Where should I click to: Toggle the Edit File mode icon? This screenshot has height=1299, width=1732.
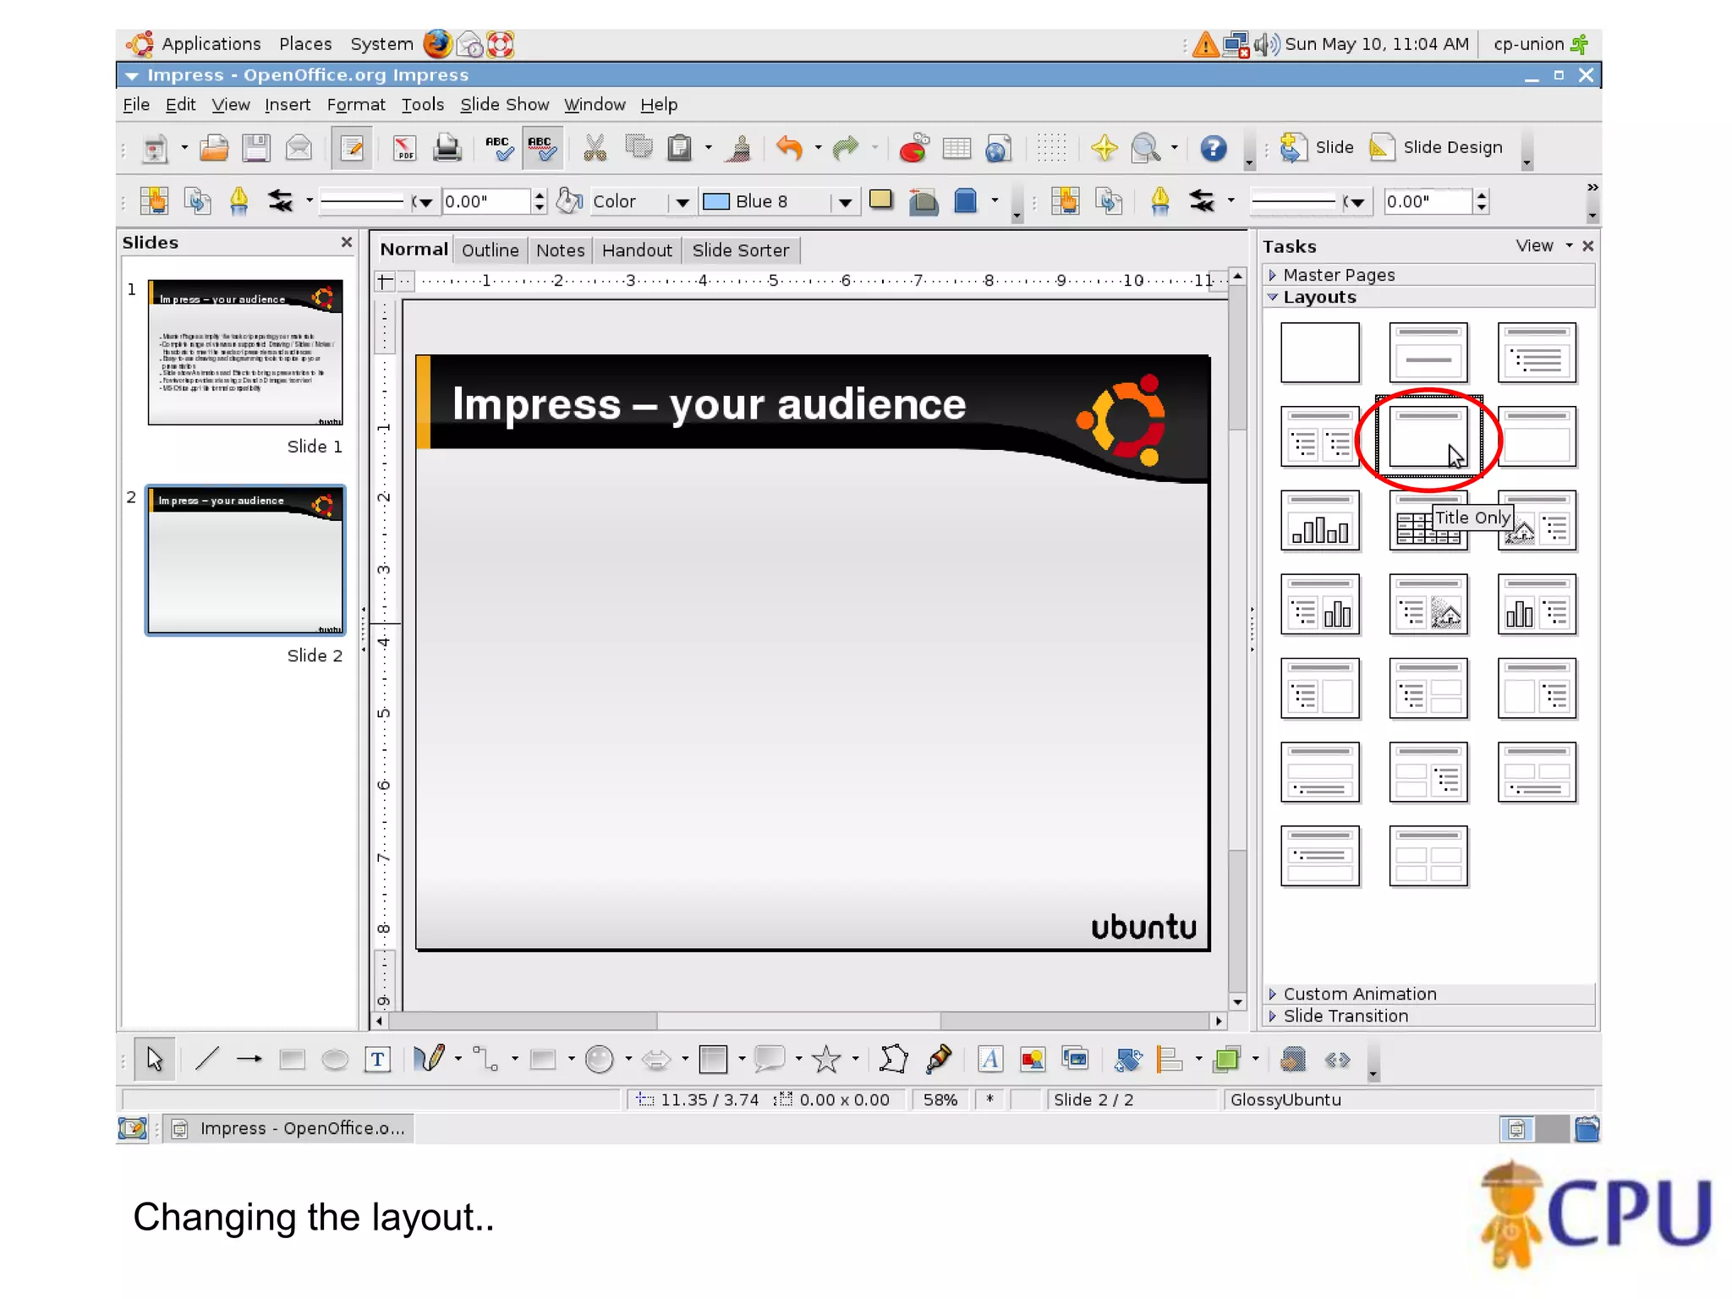[x=352, y=149]
